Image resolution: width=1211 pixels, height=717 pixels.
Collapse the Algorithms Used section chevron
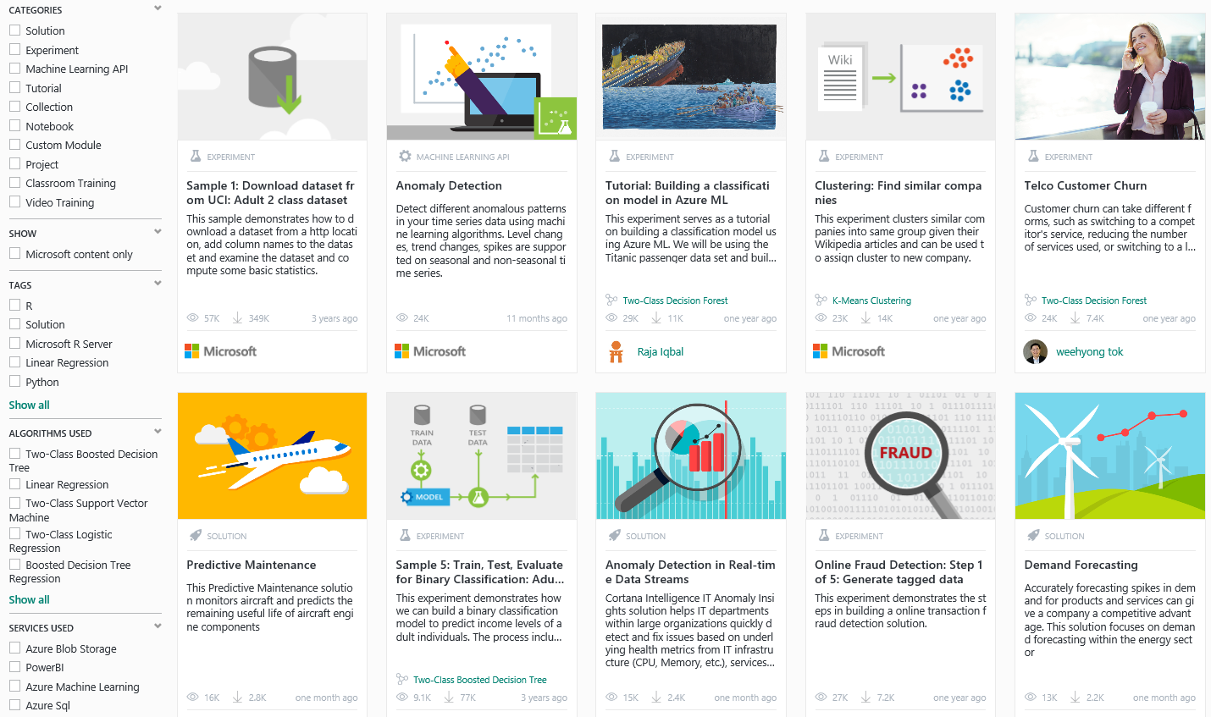coord(158,432)
